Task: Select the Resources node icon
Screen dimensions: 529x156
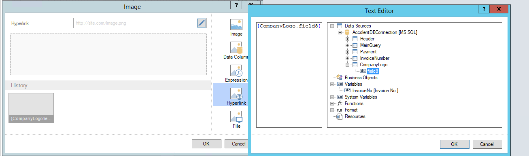Action: pos(340,116)
